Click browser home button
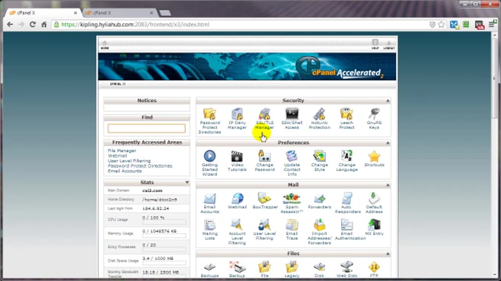The width and height of the screenshot is (501, 281). (x=44, y=25)
